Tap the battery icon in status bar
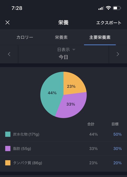 point(117,8)
